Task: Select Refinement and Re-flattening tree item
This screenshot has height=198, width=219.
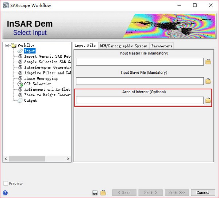Action: 47,89
